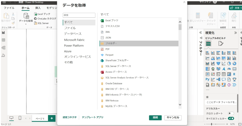Switch to Table view in left sidebar
The width and height of the screenshot is (242, 126).
click(x=4, y=40)
